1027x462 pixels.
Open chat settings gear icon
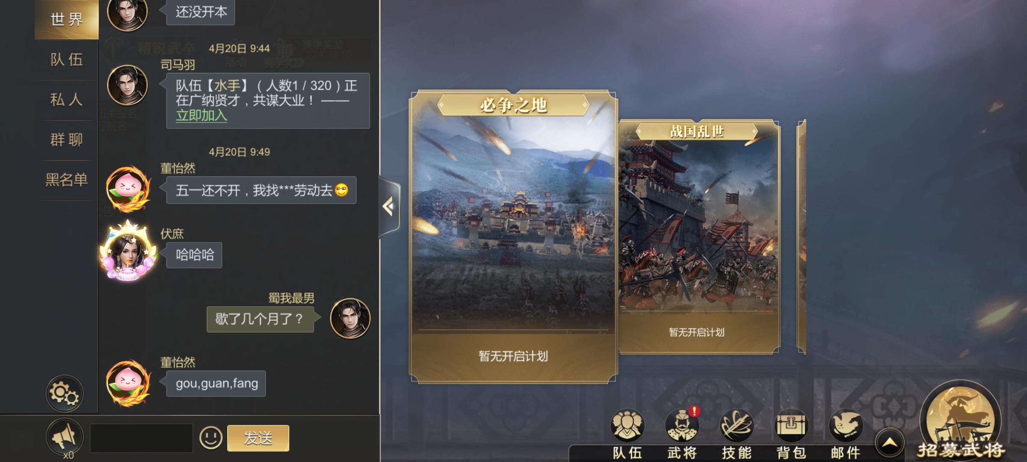click(x=65, y=394)
